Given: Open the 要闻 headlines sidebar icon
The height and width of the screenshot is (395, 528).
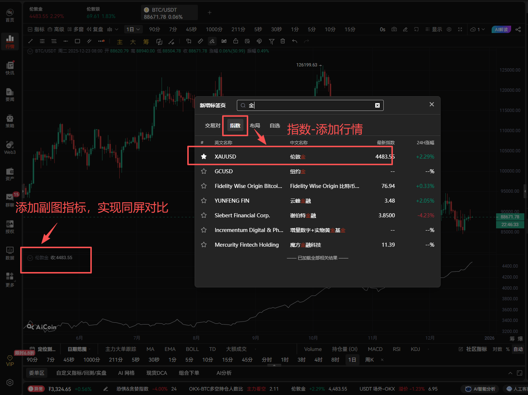Looking at the screenshot, I should (x=10, y=95).
